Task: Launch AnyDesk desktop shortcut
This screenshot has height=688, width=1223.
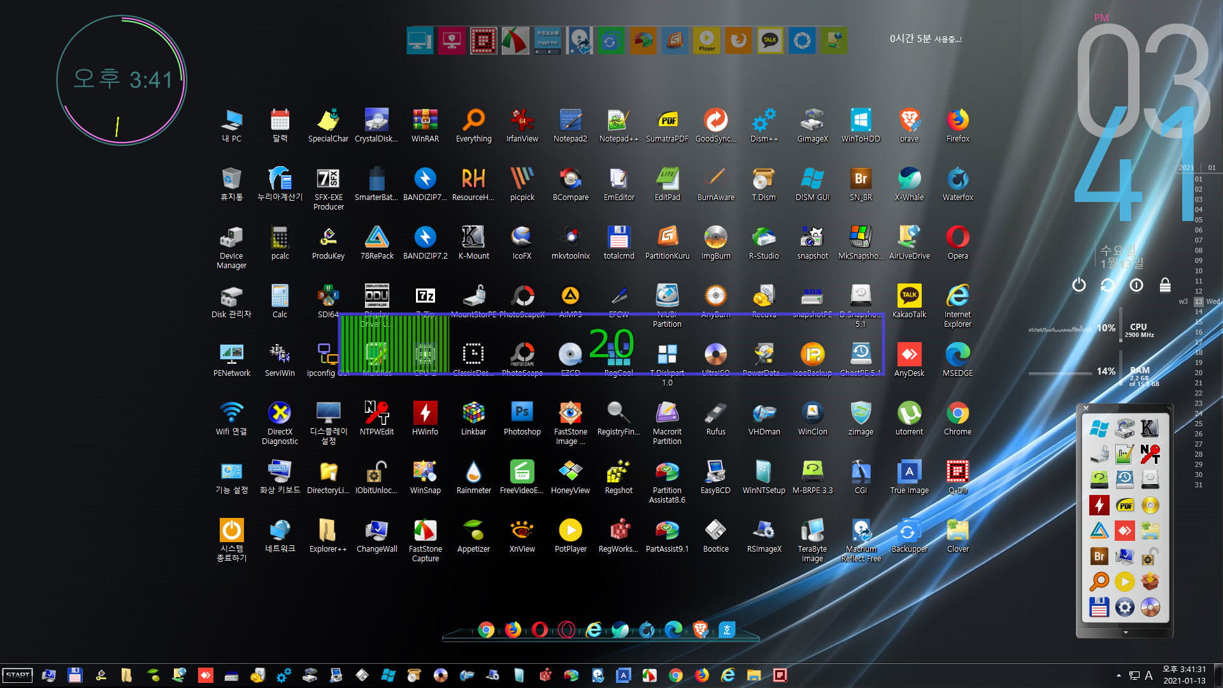Action: point(909,359)
